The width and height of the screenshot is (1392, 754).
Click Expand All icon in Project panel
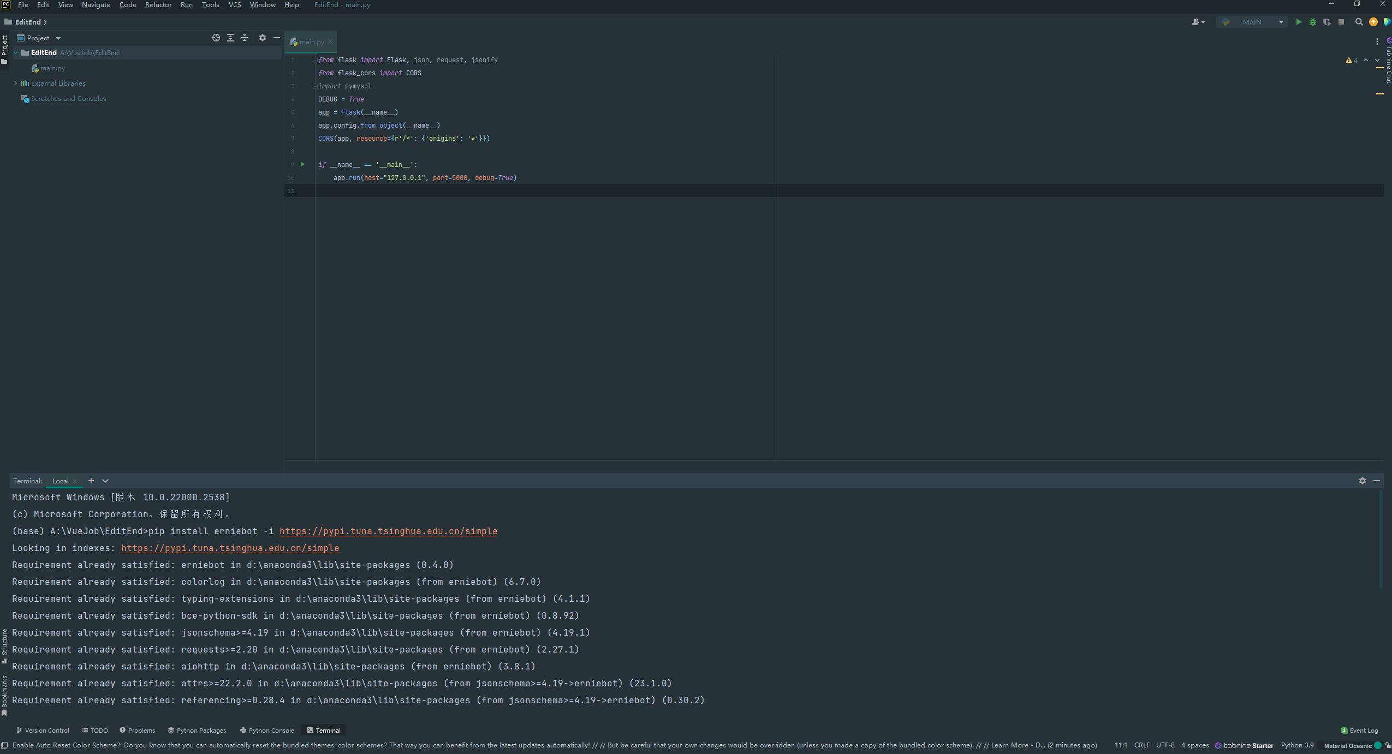click(230, 38)
